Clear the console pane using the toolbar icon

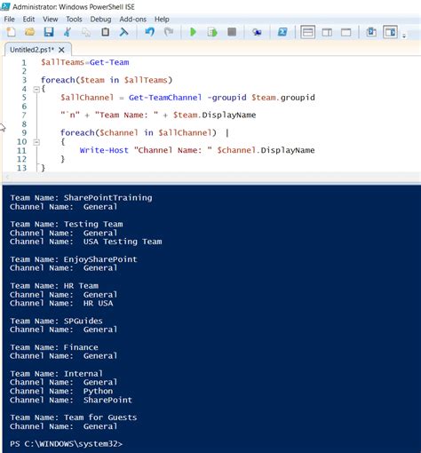click(x=123, y=32)
